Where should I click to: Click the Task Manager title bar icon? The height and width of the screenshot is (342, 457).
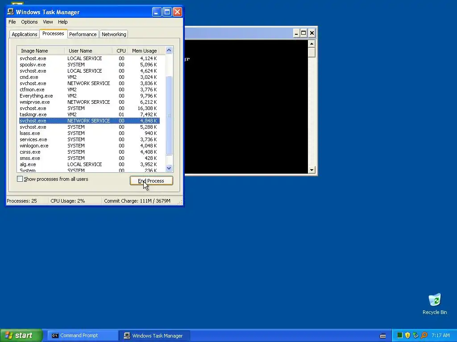pyautogui.click(x=11, y=12)
